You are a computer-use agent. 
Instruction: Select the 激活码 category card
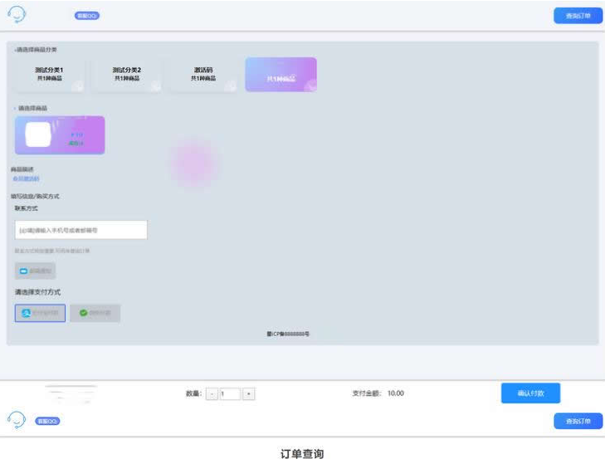click(x=203, y=75)
